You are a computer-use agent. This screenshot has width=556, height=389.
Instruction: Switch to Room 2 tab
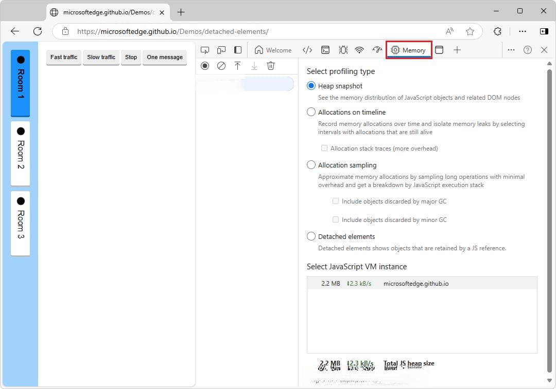pos(20,153)
